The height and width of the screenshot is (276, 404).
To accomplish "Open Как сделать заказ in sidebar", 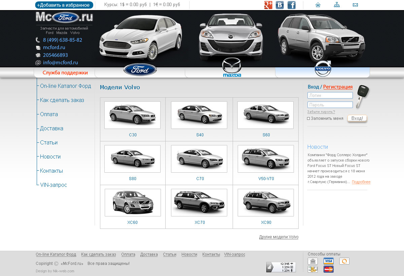I will (62, 100).
